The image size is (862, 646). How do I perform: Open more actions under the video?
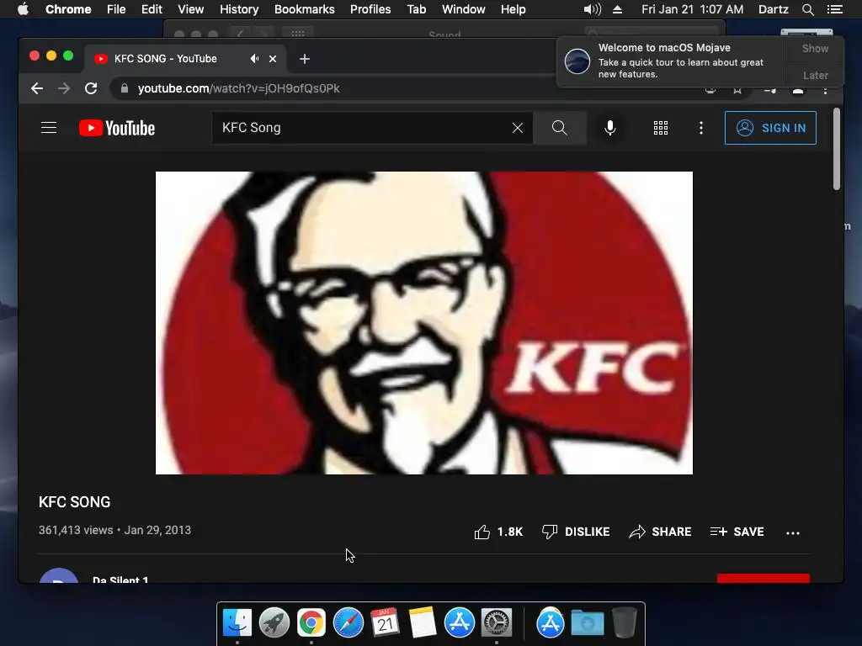point(793,532)
